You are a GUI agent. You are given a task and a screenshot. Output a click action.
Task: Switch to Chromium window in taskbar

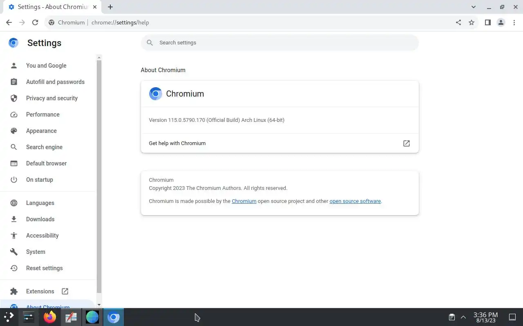114,317
